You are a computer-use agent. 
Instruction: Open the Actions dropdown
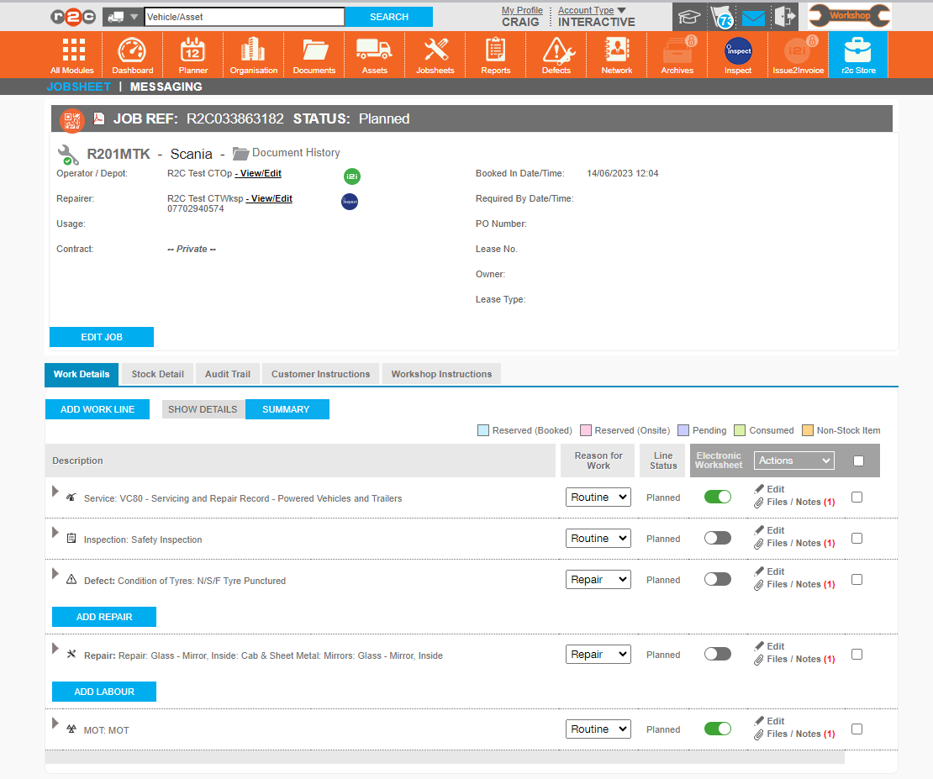click(x=793, y=461)
